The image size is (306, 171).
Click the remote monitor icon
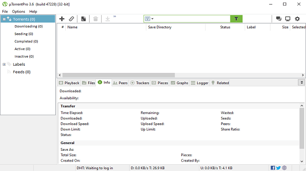pyautogui.click(x=288, y=19)
